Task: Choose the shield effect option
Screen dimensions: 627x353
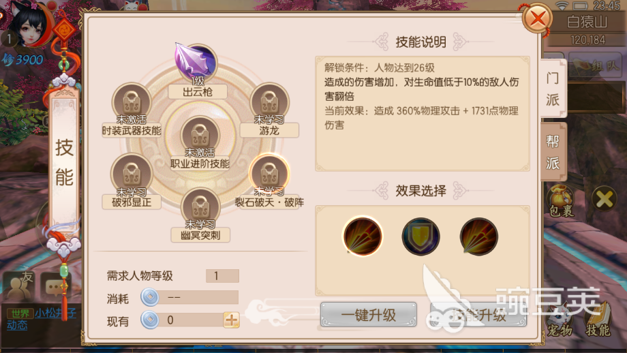Action: pos(420,236)
